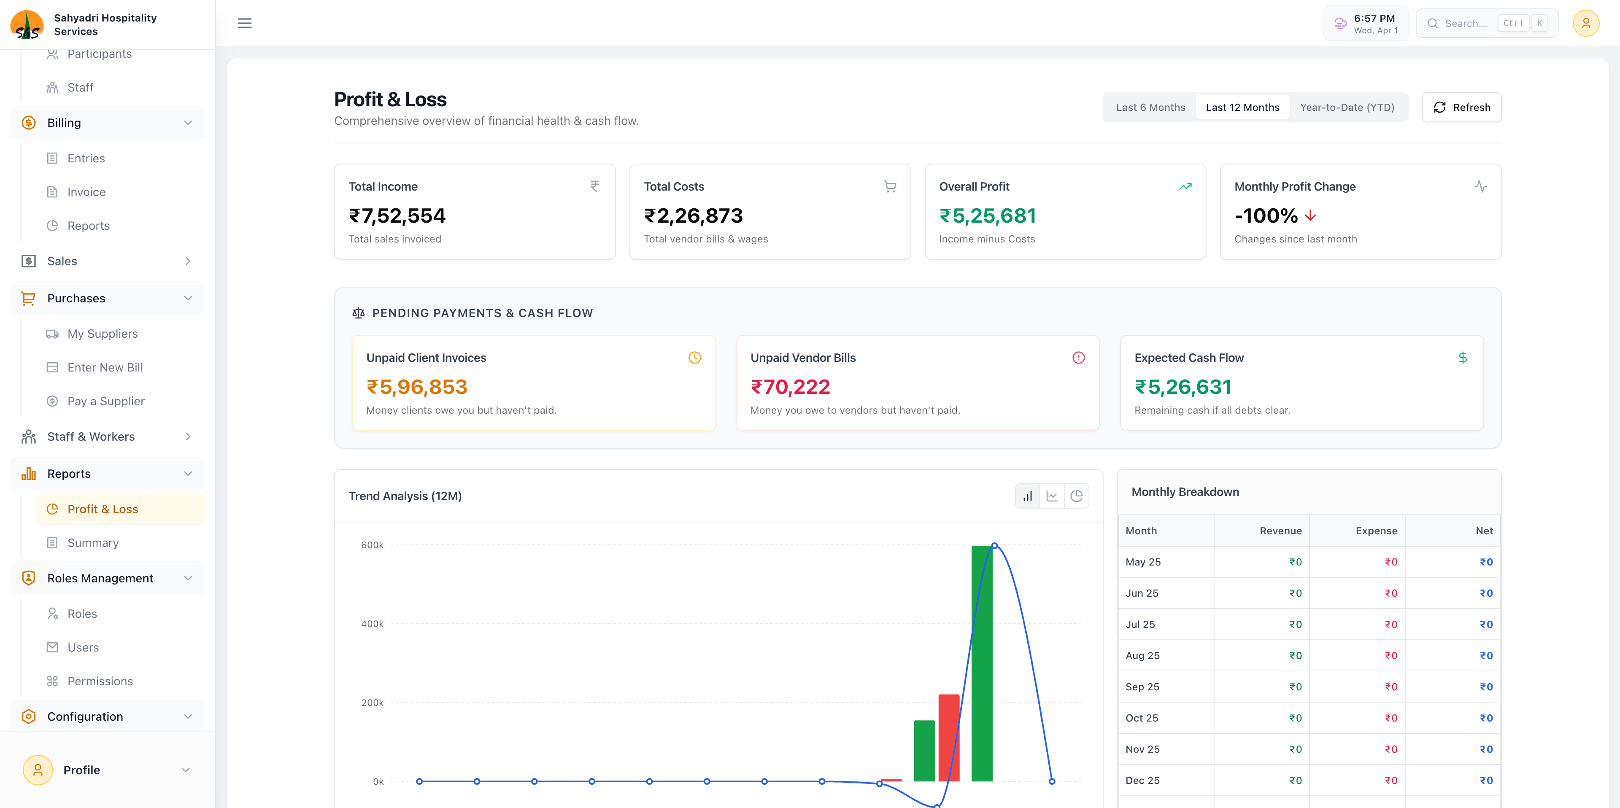Click the rupee icon on Total Income card
Screen dimensions: 1620x808
coord(594,186)
